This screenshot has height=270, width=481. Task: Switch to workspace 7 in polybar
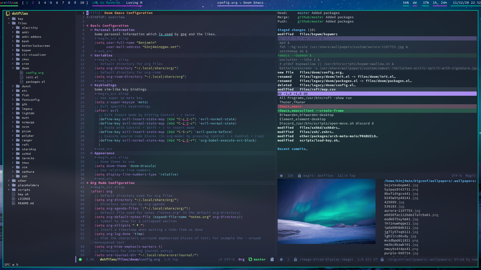pyautogui.click(x=63, y=3)
